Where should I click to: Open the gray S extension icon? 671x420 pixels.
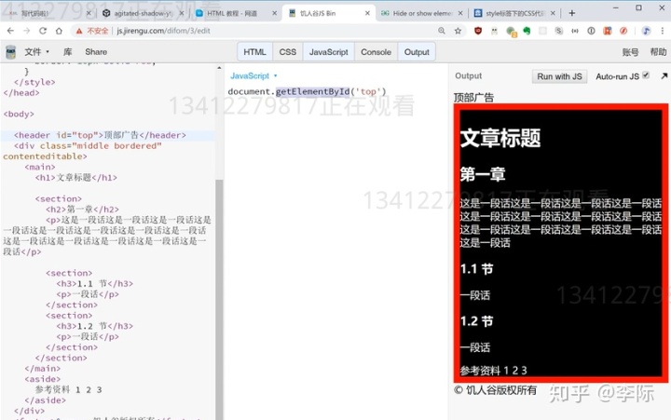pyautogui.click(x=559, y=31)
